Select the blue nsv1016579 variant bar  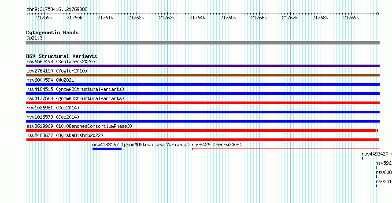coord(203,121)
